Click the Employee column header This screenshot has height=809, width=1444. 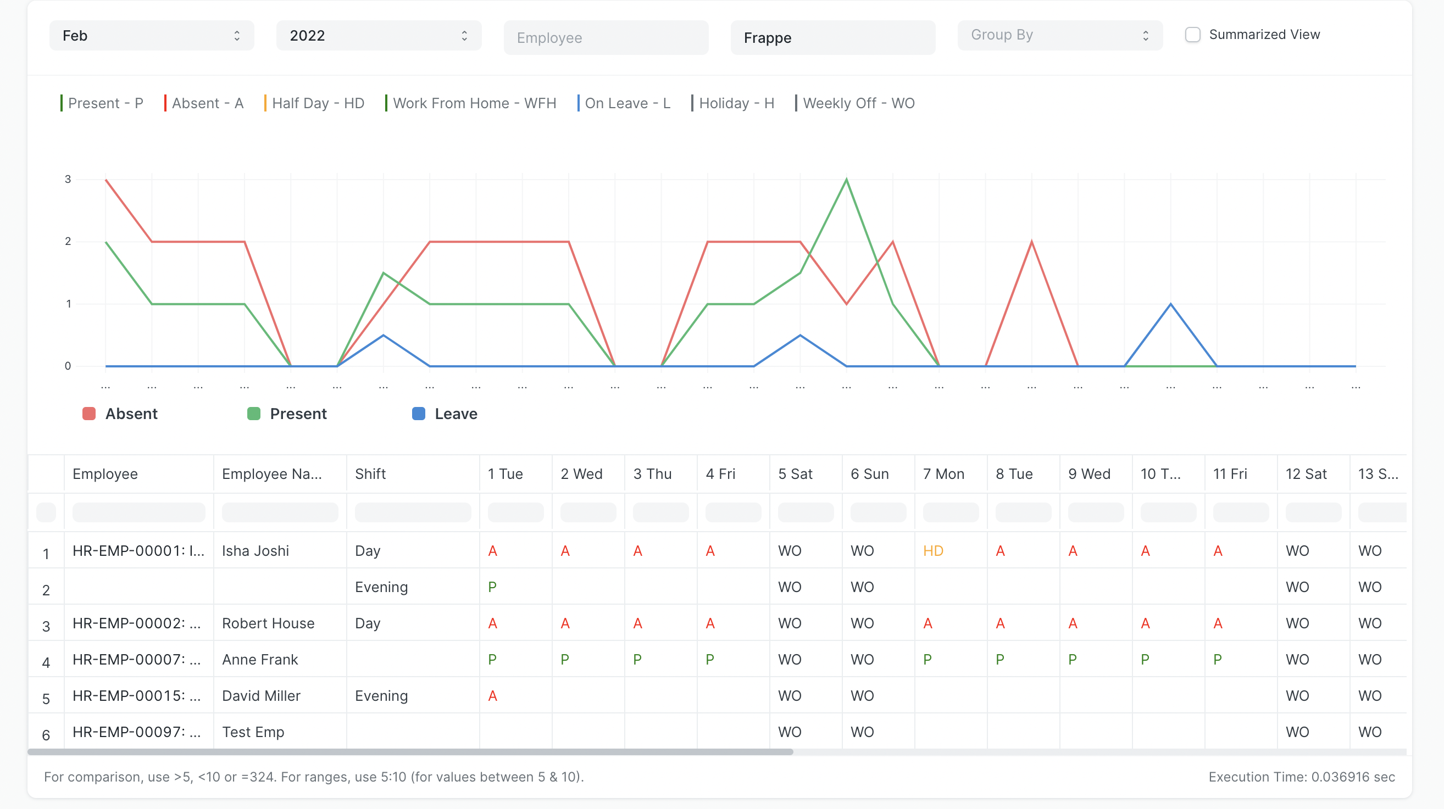point(105,474)
